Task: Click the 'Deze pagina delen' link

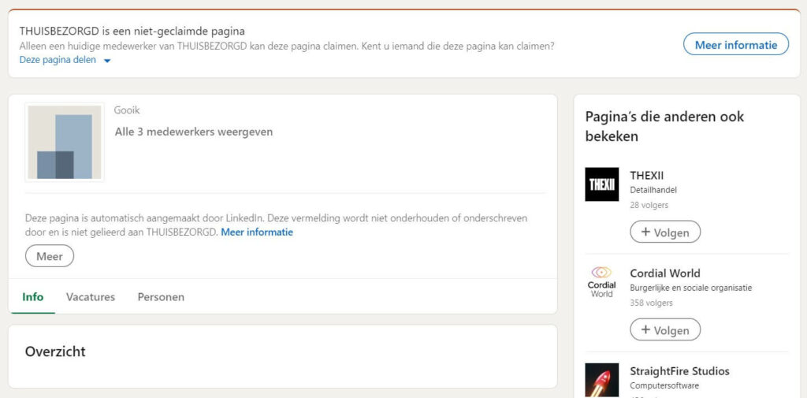Action: [x=58, y=60]
